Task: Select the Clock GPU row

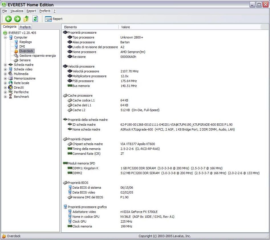Action: [100, 221]
